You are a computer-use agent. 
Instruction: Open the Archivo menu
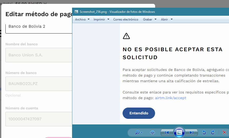[82, 19]
